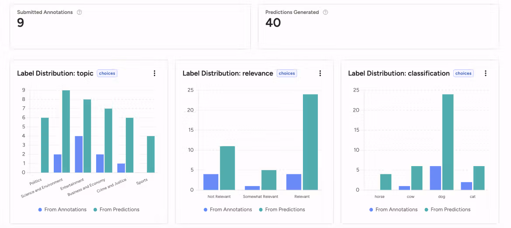The image size is (511, 228).
Task: Toggle From Annotations legend in classification chart
Action: (393, 210)
